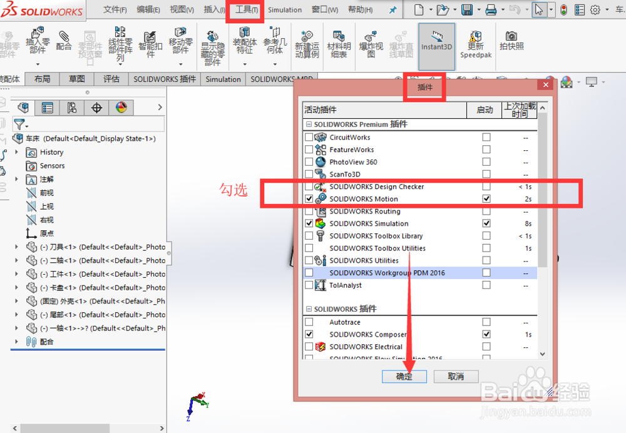Expand the 配合 mates folder
Image resolution: width=626 pixels, height=433 pixels.
click(16, 342)
